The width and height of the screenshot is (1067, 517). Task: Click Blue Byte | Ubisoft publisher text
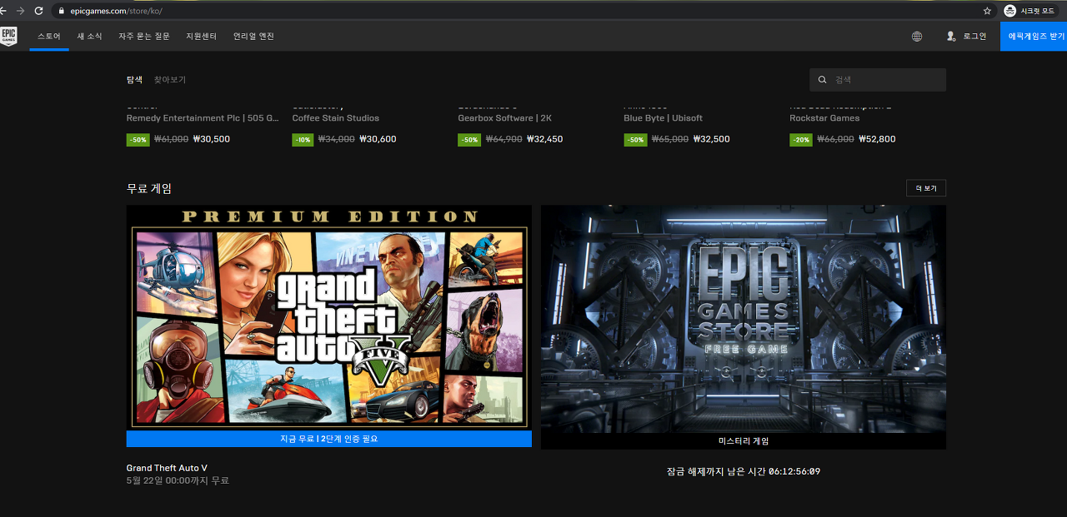click(x=663, y=118)
